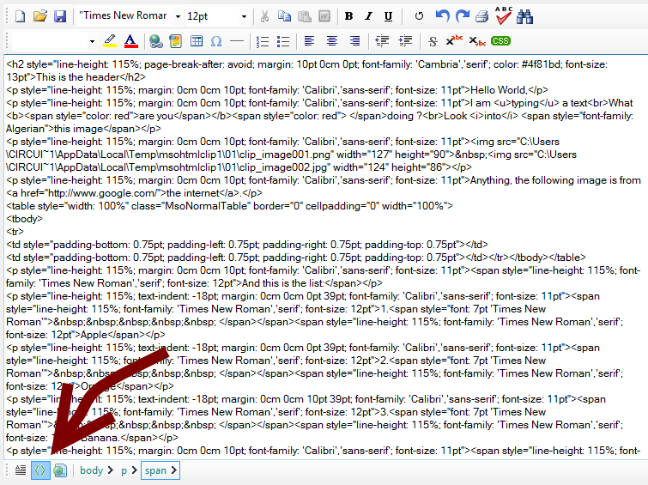Toggle bold formatting
This screenshot has width=648, height=485.
tap(348, 16)
